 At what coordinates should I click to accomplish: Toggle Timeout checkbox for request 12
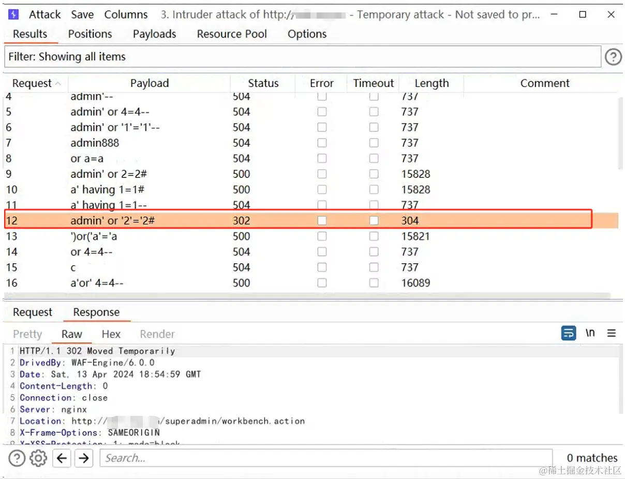[x=374, y=221]
